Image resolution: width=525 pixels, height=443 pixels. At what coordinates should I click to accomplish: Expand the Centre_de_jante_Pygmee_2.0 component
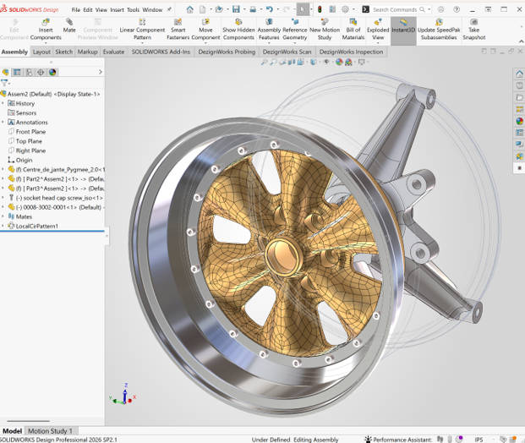pos(3,169)
